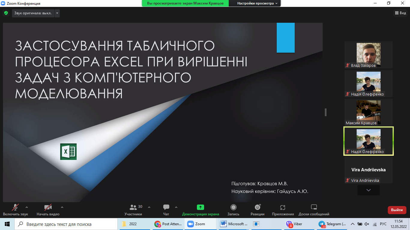Switch to Microsoft Word taskbar window
Image resolution: width=410 pixels, height=230 pixels.
(x=234, y=224)
